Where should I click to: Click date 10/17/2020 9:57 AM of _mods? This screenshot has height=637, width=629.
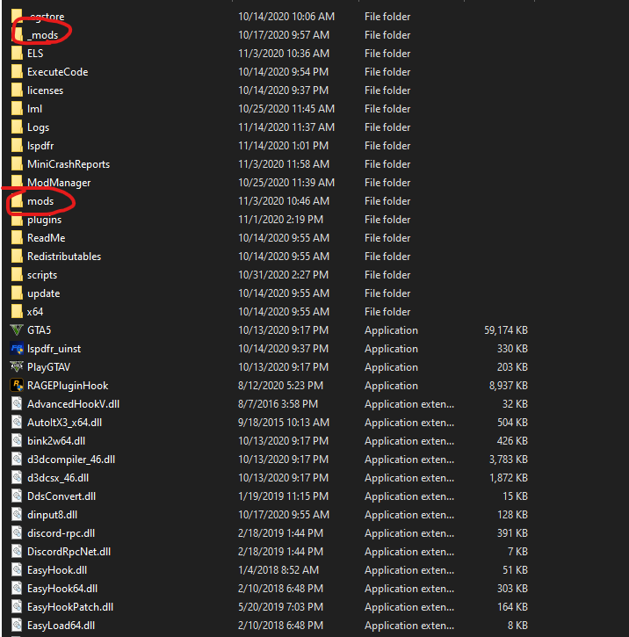pyautogui.click(x=284, y=35)
